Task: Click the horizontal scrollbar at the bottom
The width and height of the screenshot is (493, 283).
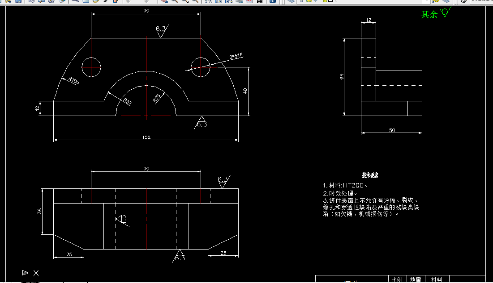Action: pos(179,281)
